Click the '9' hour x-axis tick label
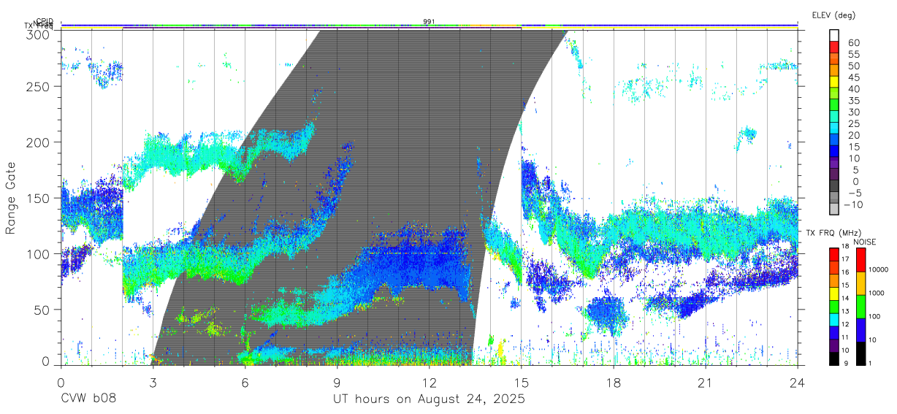 337,383
